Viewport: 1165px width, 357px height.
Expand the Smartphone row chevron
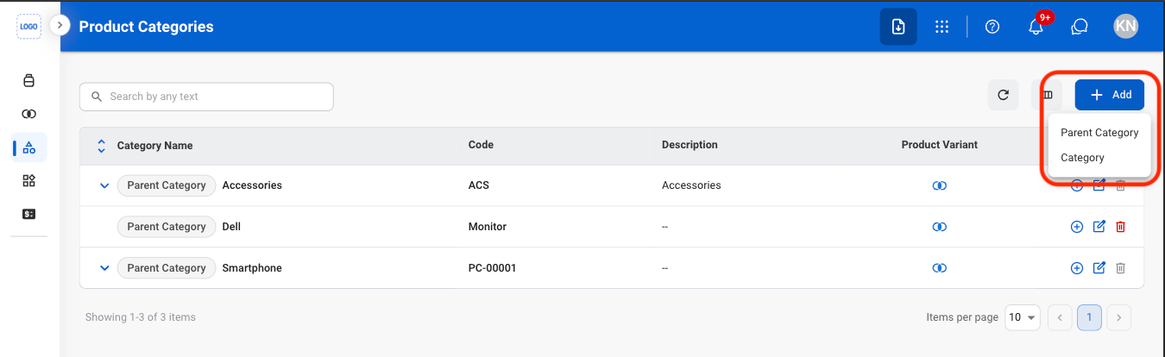point(104,268)
